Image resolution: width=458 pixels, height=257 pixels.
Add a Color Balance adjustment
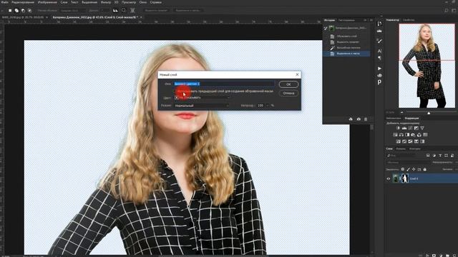[x=401, y=135]
